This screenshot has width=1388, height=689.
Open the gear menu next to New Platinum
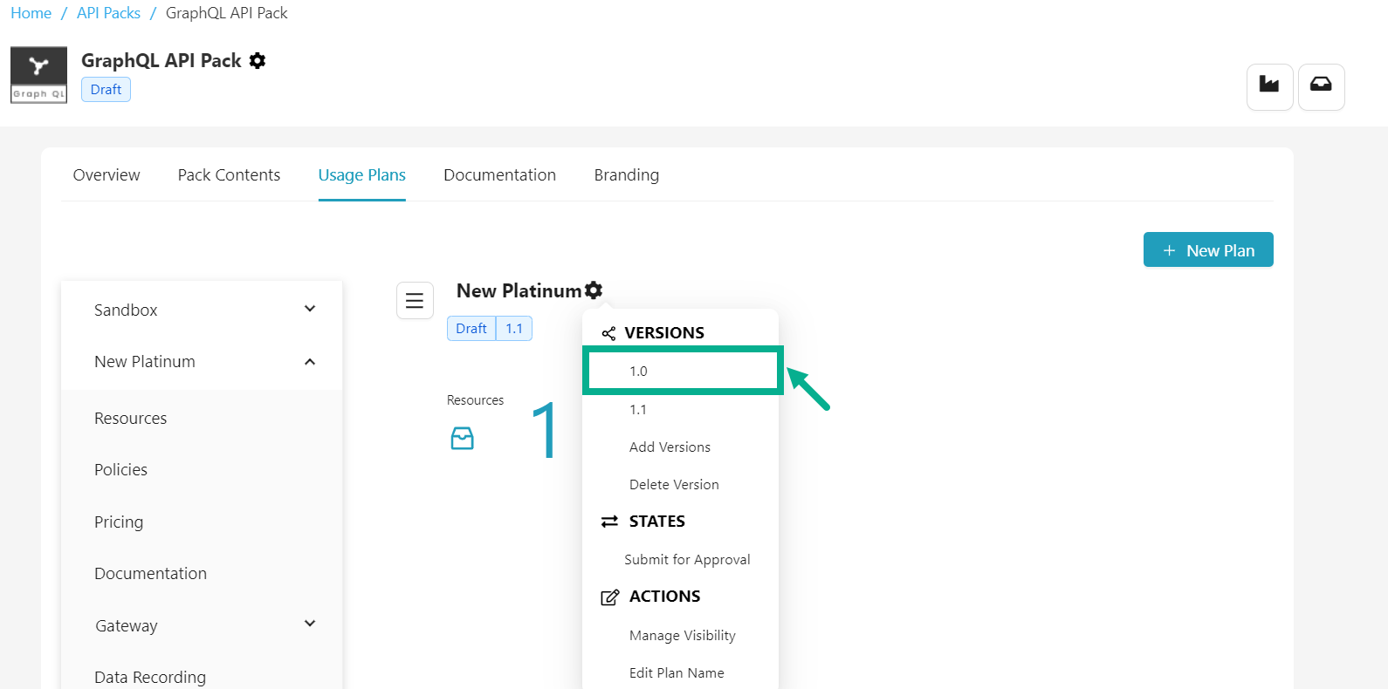click(x=594, y=290)
